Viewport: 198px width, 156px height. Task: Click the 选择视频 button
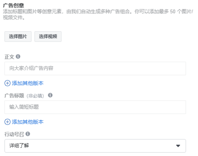[x=48, y=37]
